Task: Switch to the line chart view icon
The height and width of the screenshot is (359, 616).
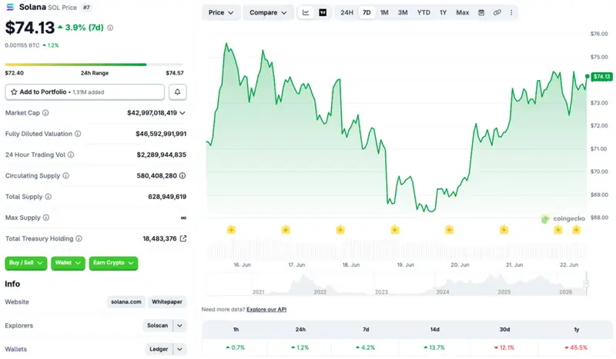Action: coord(306,12)
